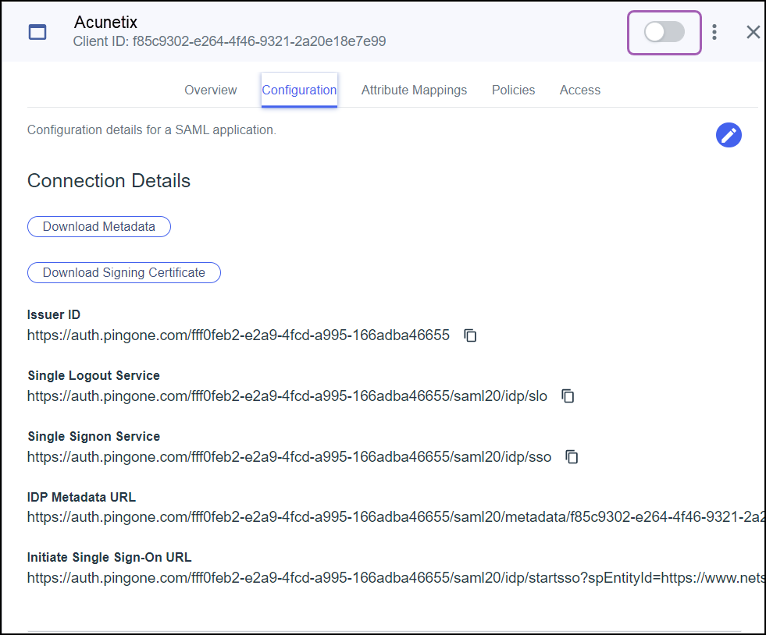
Task: Copy the Single Signon Service URL
Action: coord(572,457)
